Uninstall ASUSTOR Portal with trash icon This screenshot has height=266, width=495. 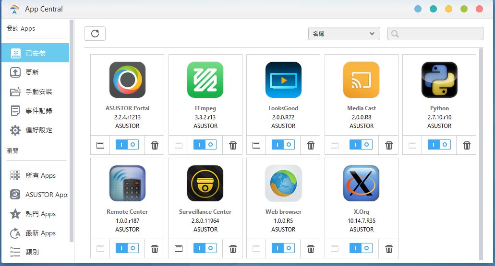click(155, 145)
